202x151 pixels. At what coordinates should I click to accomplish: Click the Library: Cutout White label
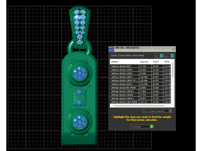pos(128,55)
